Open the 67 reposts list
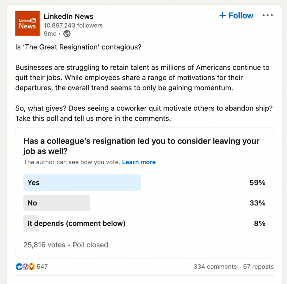 (258, 267)
